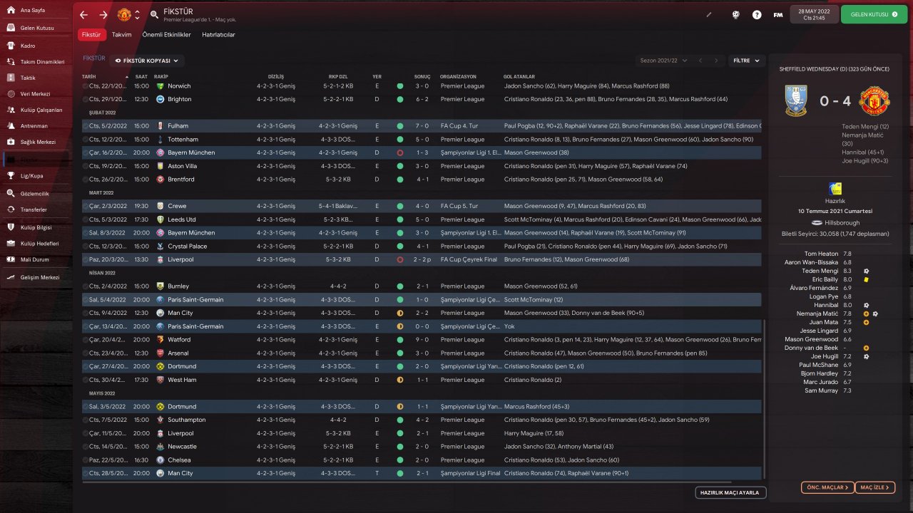Image resolution: width=913 pixels, height=513 pixels.
Task: Open the globe football icon in top bar
Action: (735, 14)
